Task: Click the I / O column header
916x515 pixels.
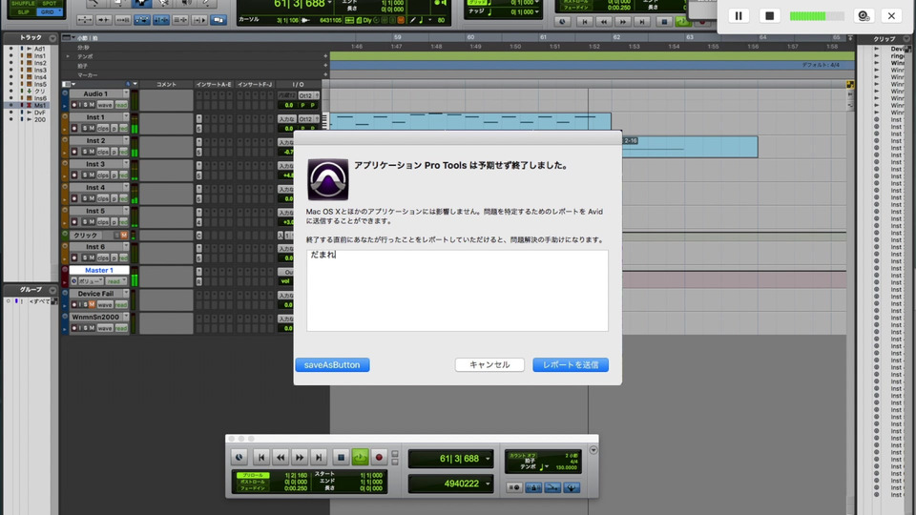Action: click(298, 85)
